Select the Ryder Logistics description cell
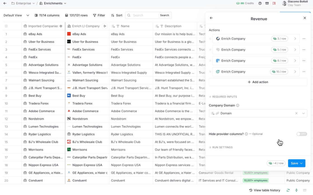 click(175, 134)
